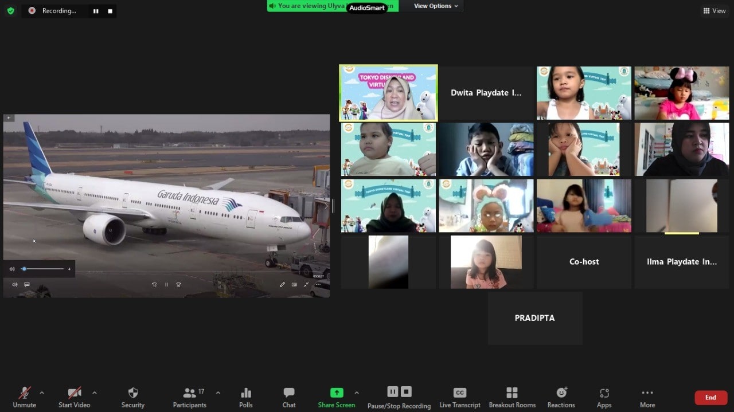Click the divider handle between share and gallery

click(333, 206)
